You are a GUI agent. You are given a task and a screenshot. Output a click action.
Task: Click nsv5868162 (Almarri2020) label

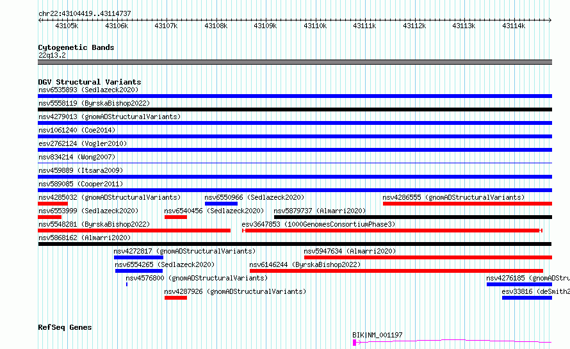(85, 238)
